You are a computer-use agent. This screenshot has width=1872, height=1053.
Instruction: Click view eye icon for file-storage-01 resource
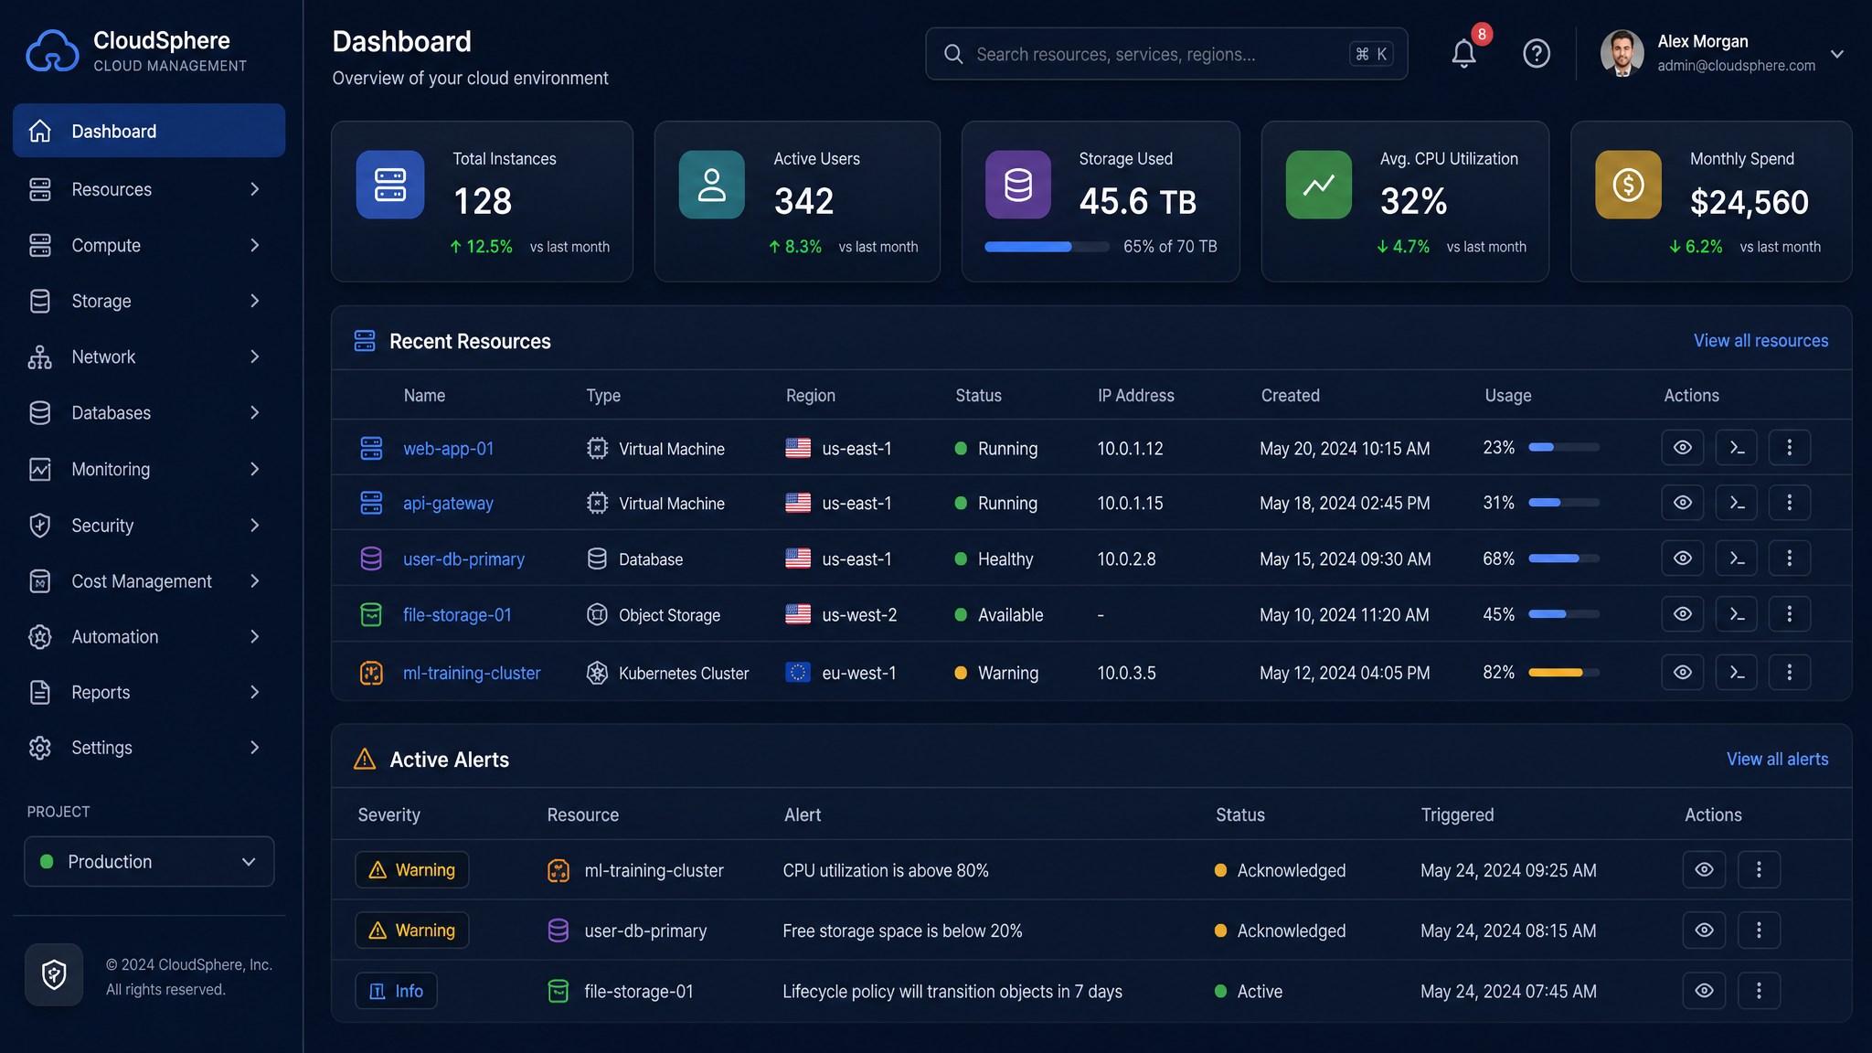1683,614
